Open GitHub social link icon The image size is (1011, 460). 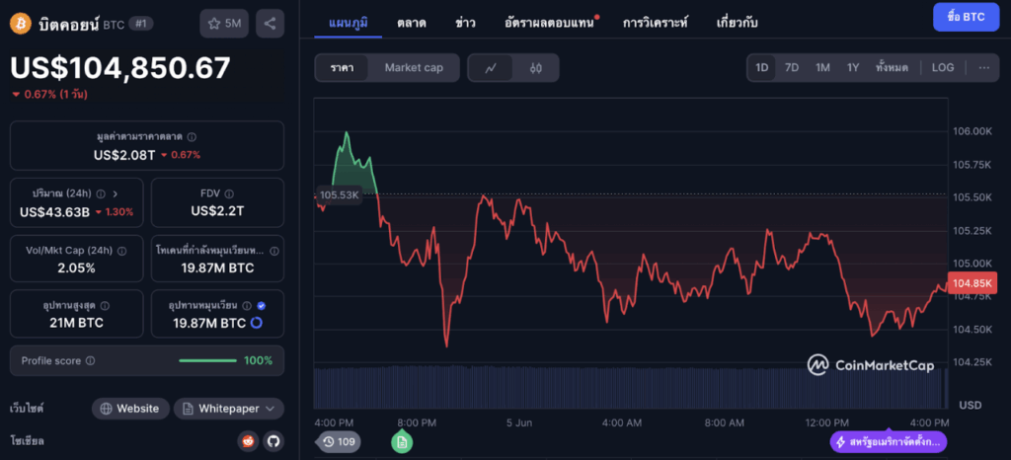point(272,441)
